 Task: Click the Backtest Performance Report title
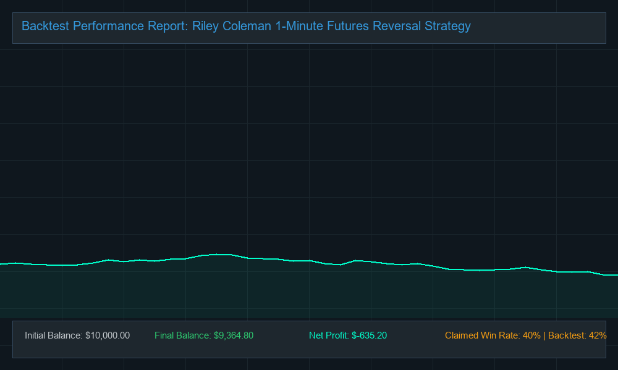coord(246,27)
